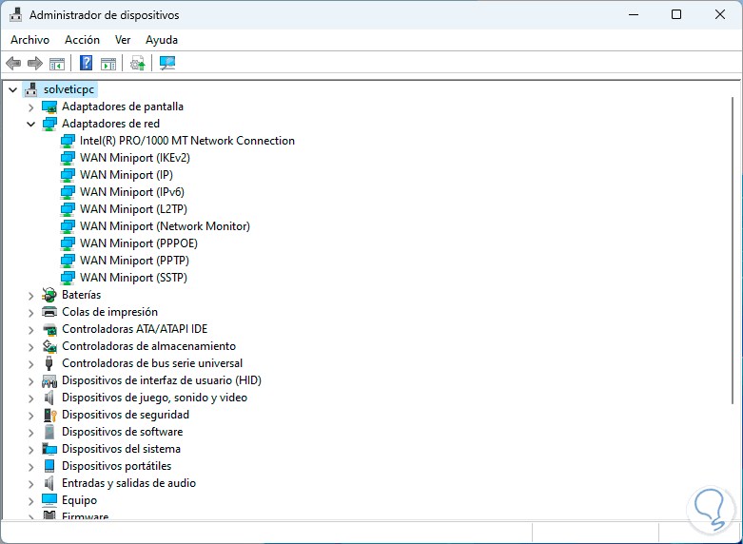Collapse the solveticpc root node
743x544 pixels.
pos(12,89)
